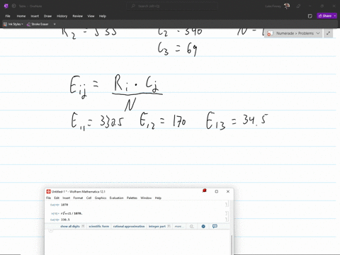
Task: Select the Stroke Eraser tool
Action: pyautogui.click(x=38, y=24)
